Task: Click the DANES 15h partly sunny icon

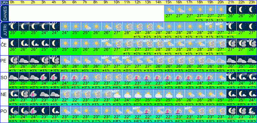Action: (169, 9)
